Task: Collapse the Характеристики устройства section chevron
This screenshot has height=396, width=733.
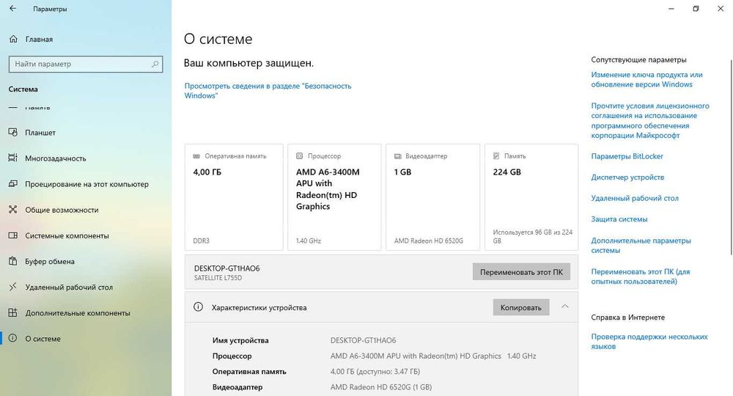Action: (564, 307)
